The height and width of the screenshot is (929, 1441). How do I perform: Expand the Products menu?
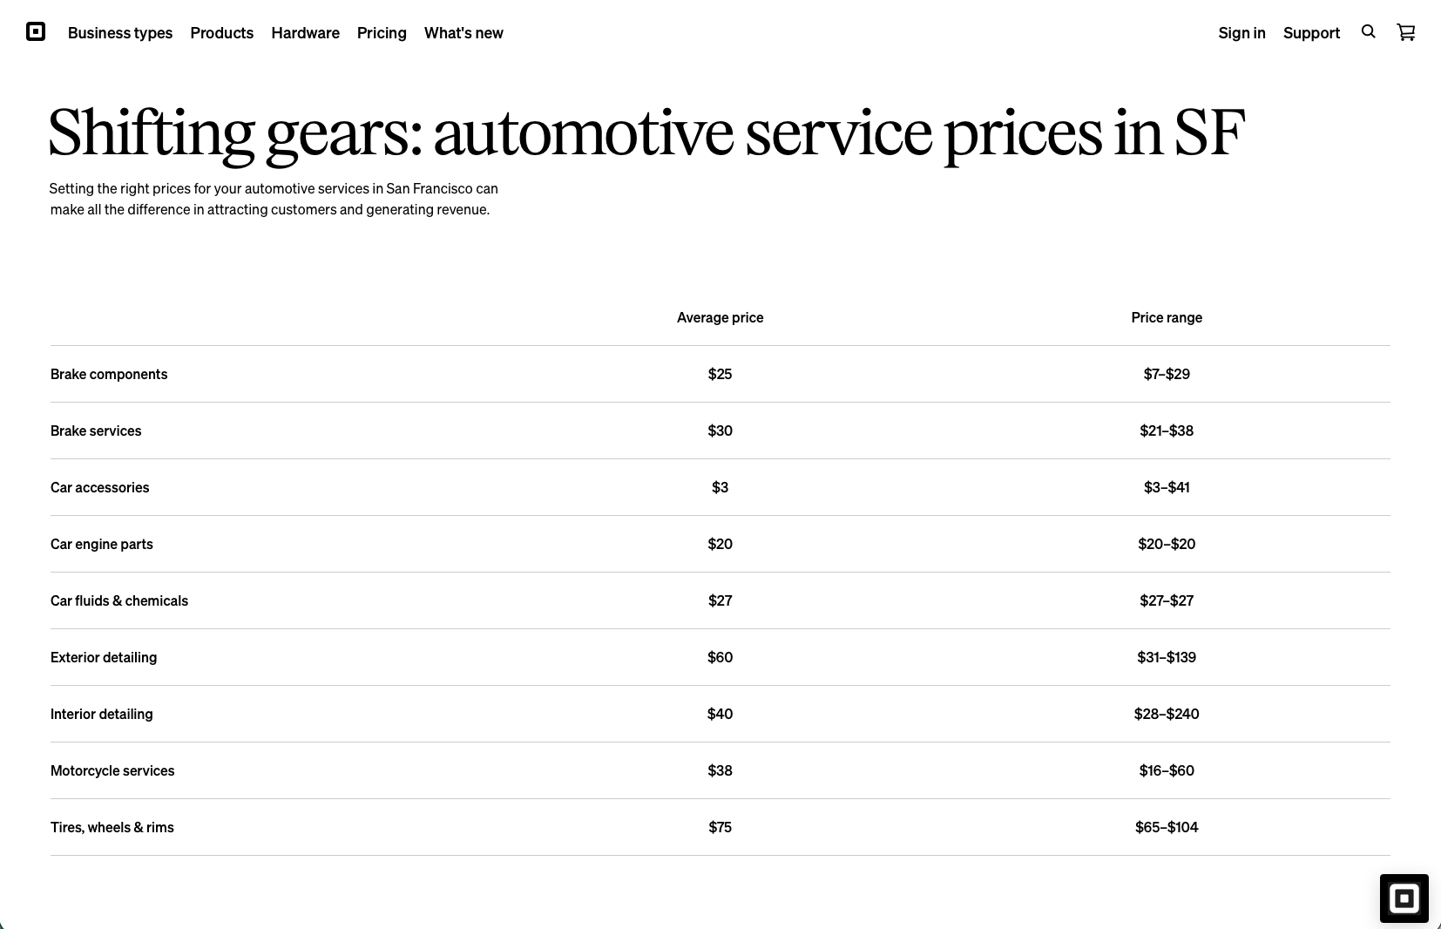[221, 33]
